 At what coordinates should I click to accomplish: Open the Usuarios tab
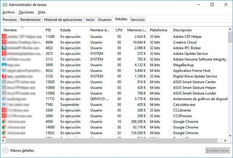pyautogui.click(x=105, y=20)
